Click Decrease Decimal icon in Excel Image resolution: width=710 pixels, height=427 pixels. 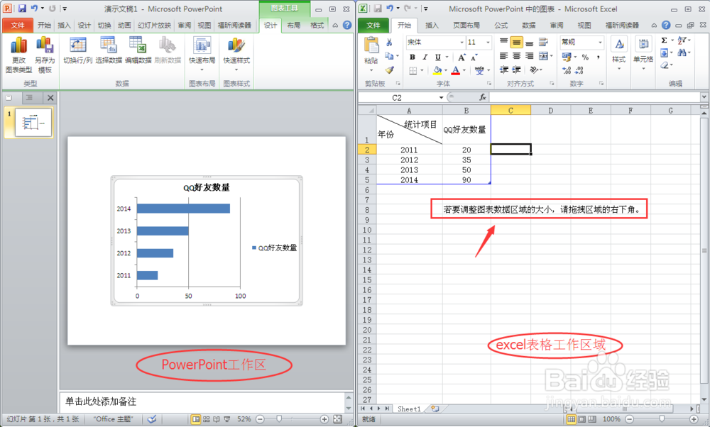tap(579, 70)
